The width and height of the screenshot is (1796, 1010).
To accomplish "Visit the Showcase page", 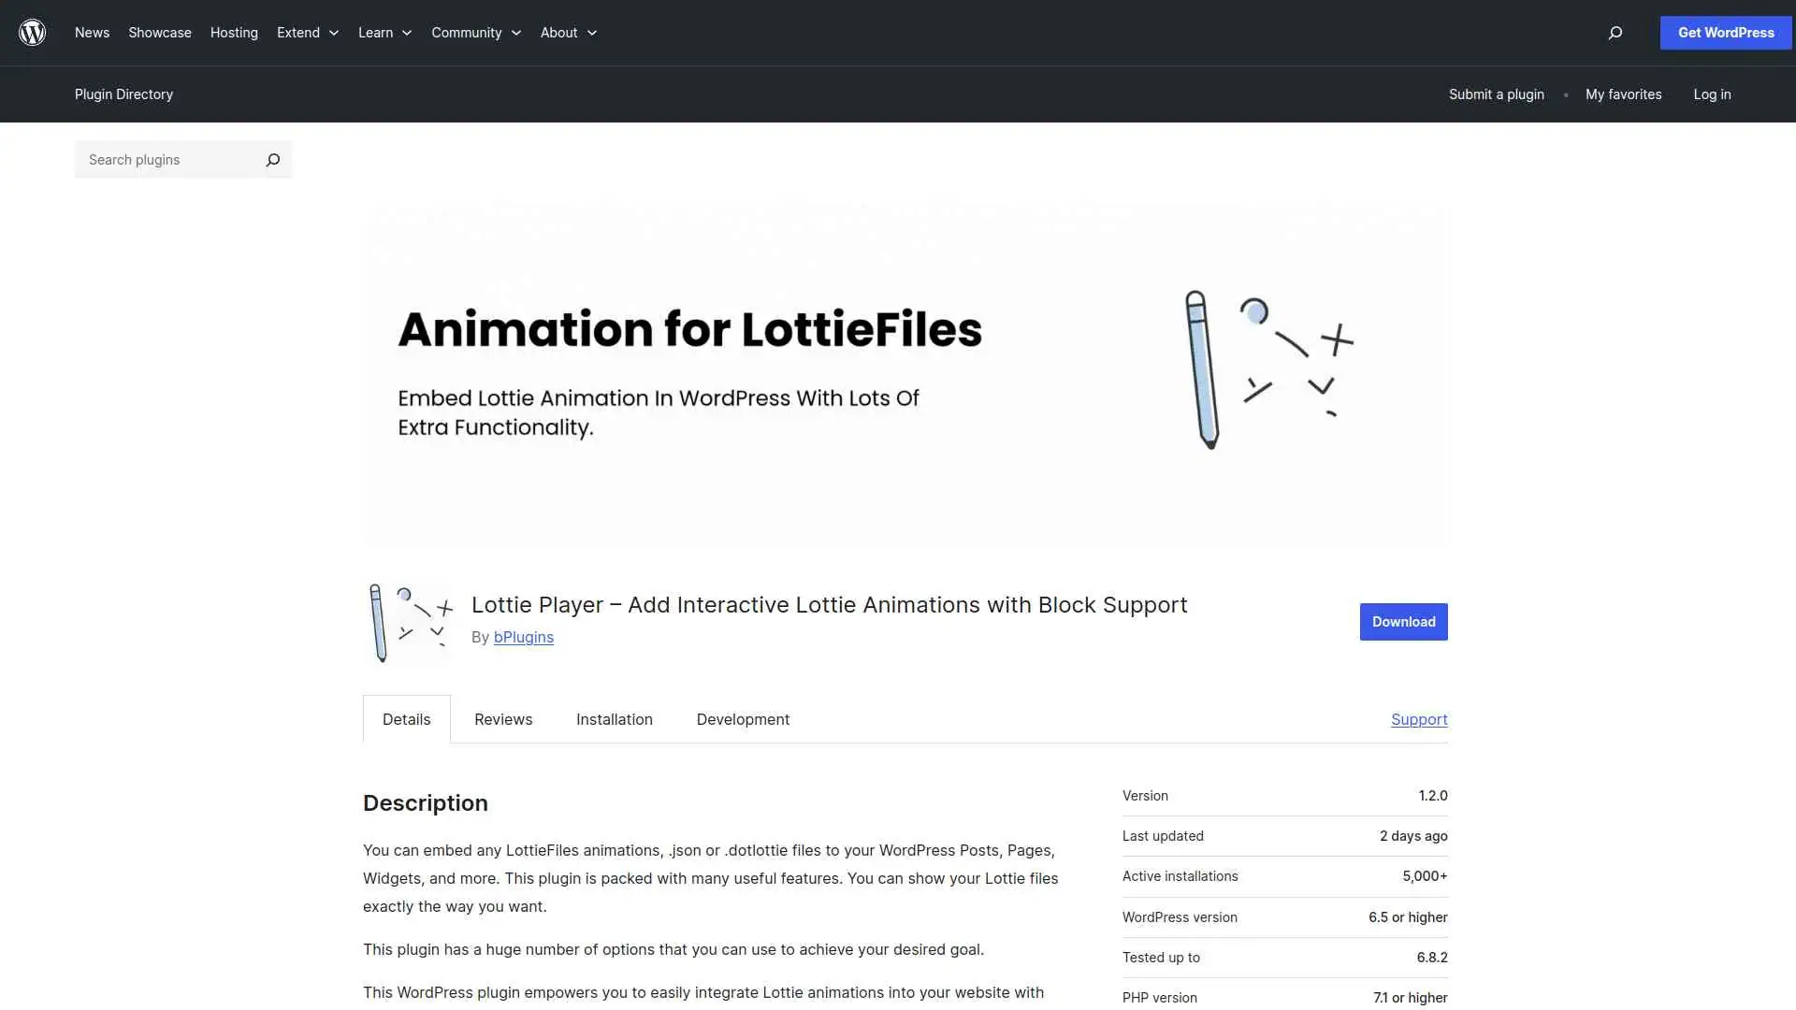I will point(159,33).
